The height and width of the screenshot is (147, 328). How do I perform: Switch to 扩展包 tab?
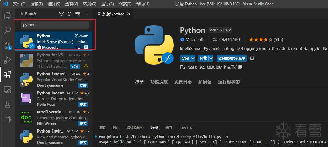tap(205, 82)
